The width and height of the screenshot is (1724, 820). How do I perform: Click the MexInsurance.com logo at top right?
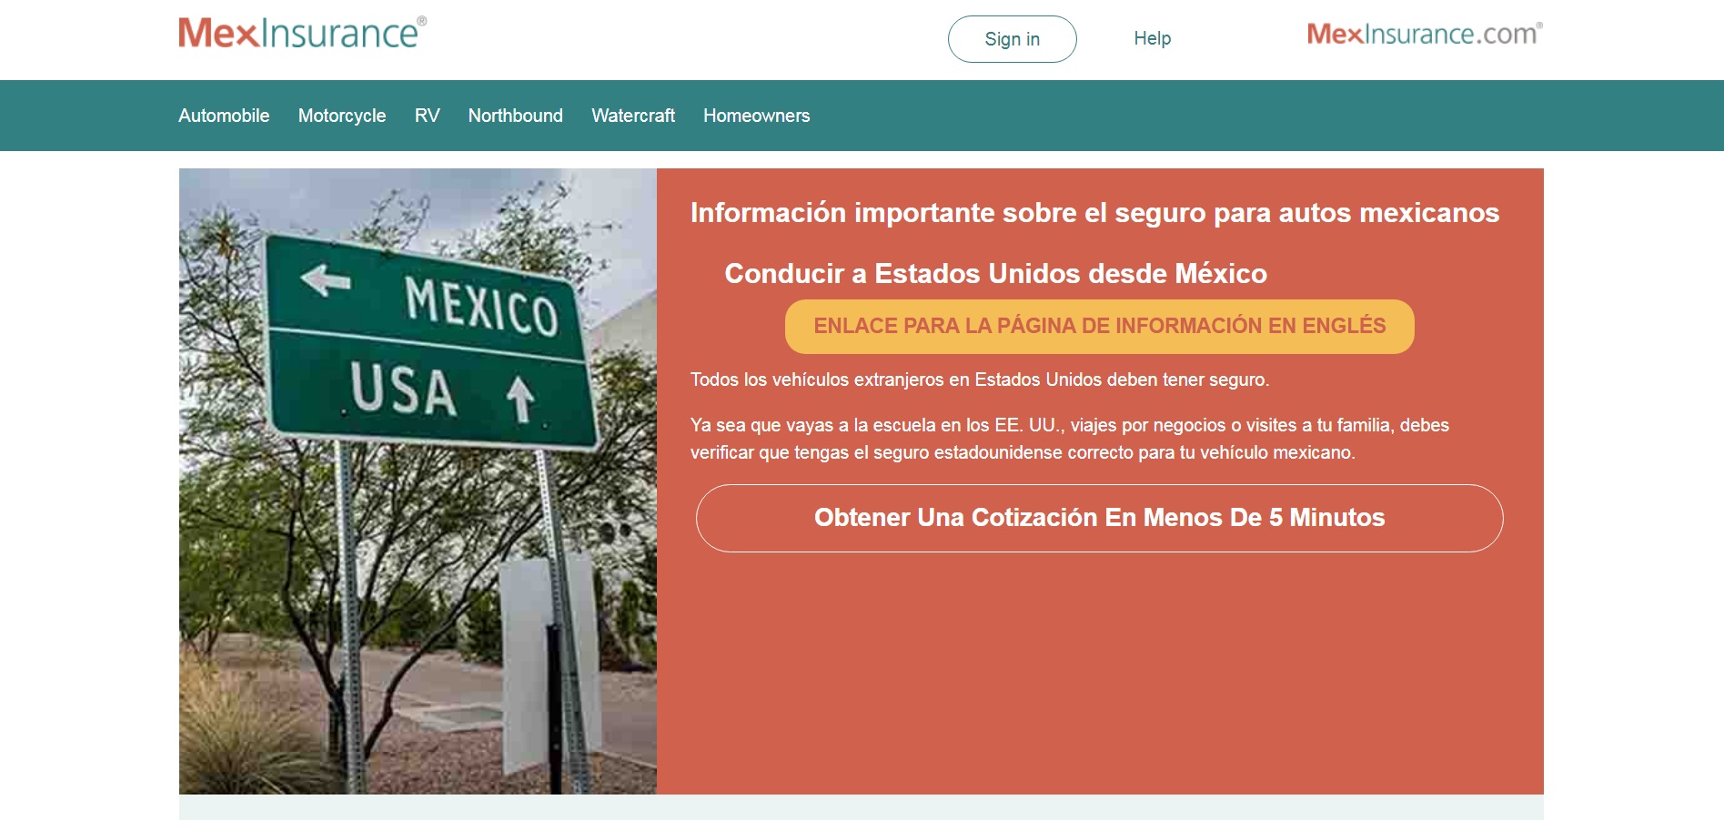coord(1425,35)
